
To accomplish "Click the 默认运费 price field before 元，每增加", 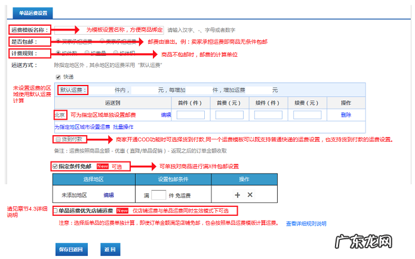I will click(145, 90).
